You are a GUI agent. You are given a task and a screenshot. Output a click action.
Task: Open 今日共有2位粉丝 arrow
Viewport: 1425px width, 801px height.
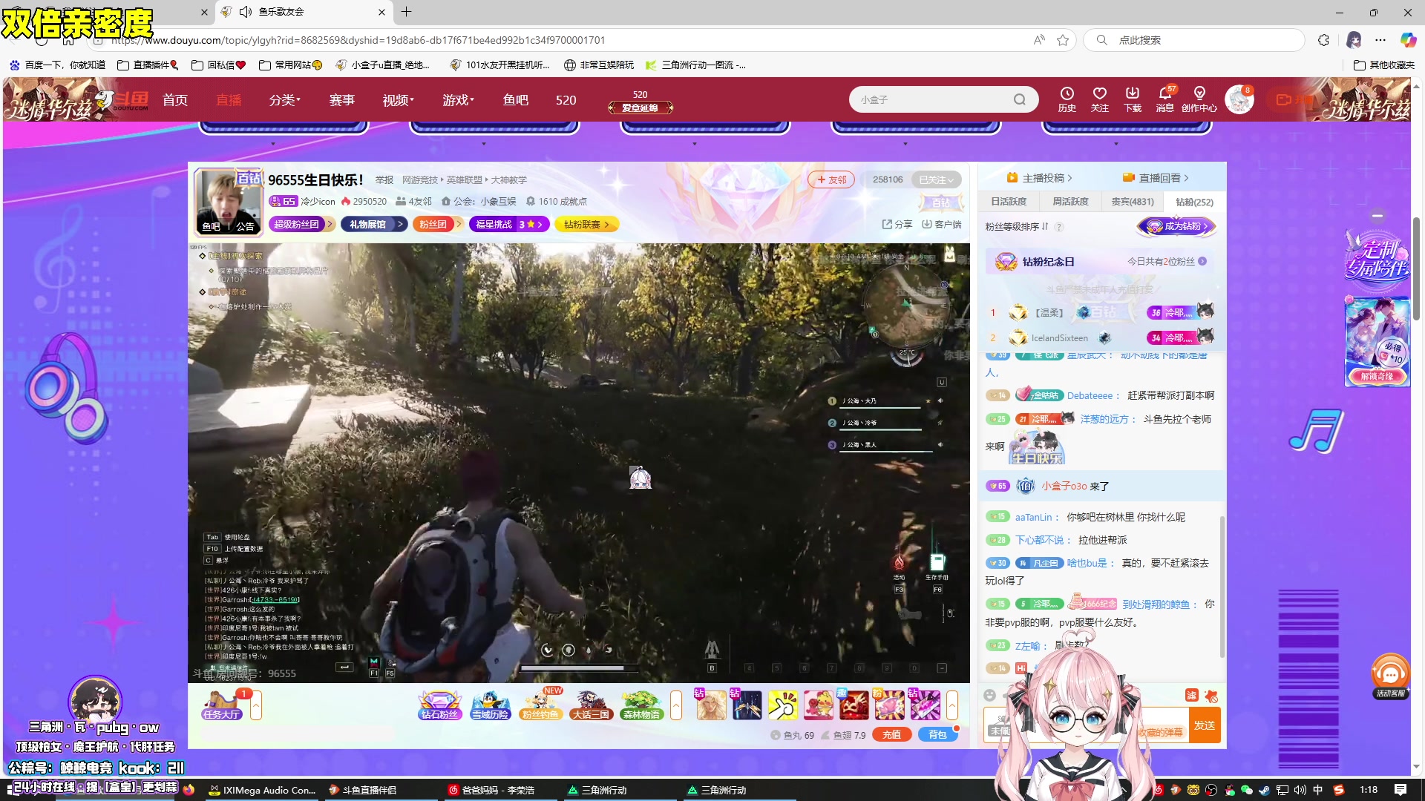click(1202, 261)
